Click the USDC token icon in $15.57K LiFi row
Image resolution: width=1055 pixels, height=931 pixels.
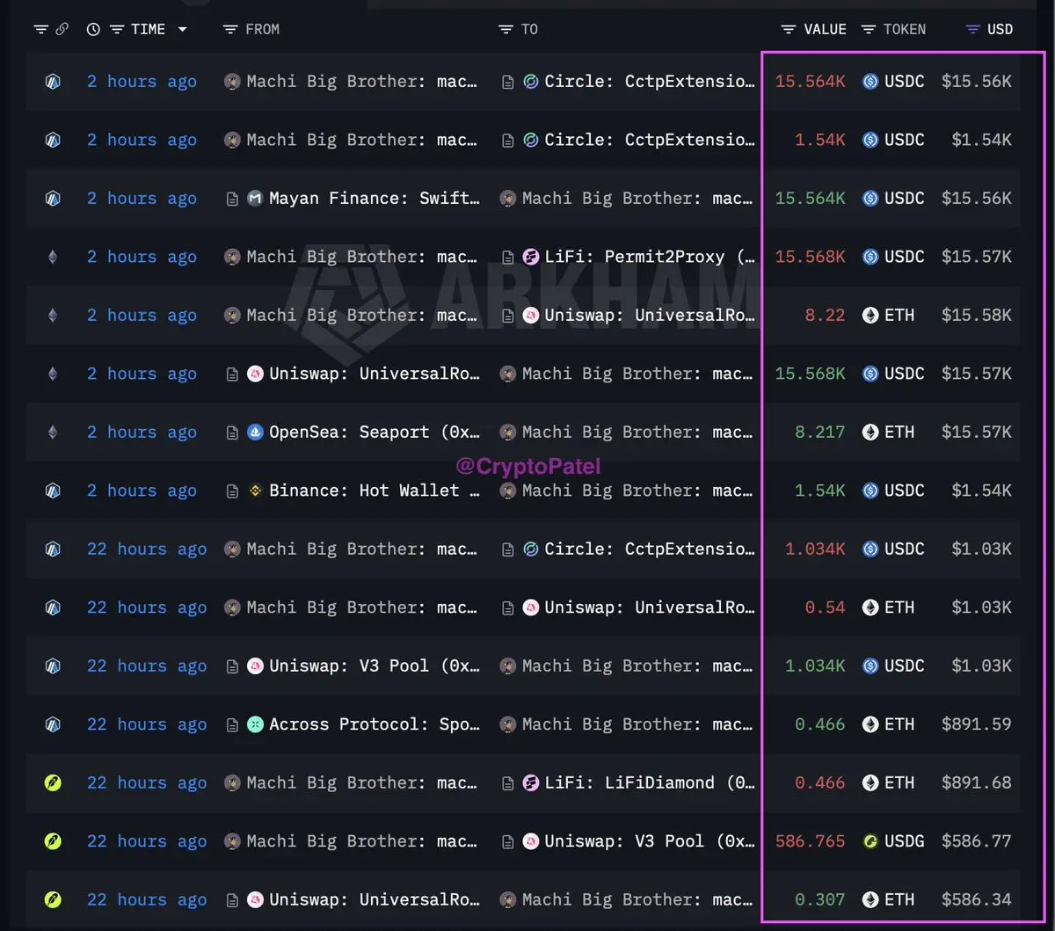(x=870, y=257)
